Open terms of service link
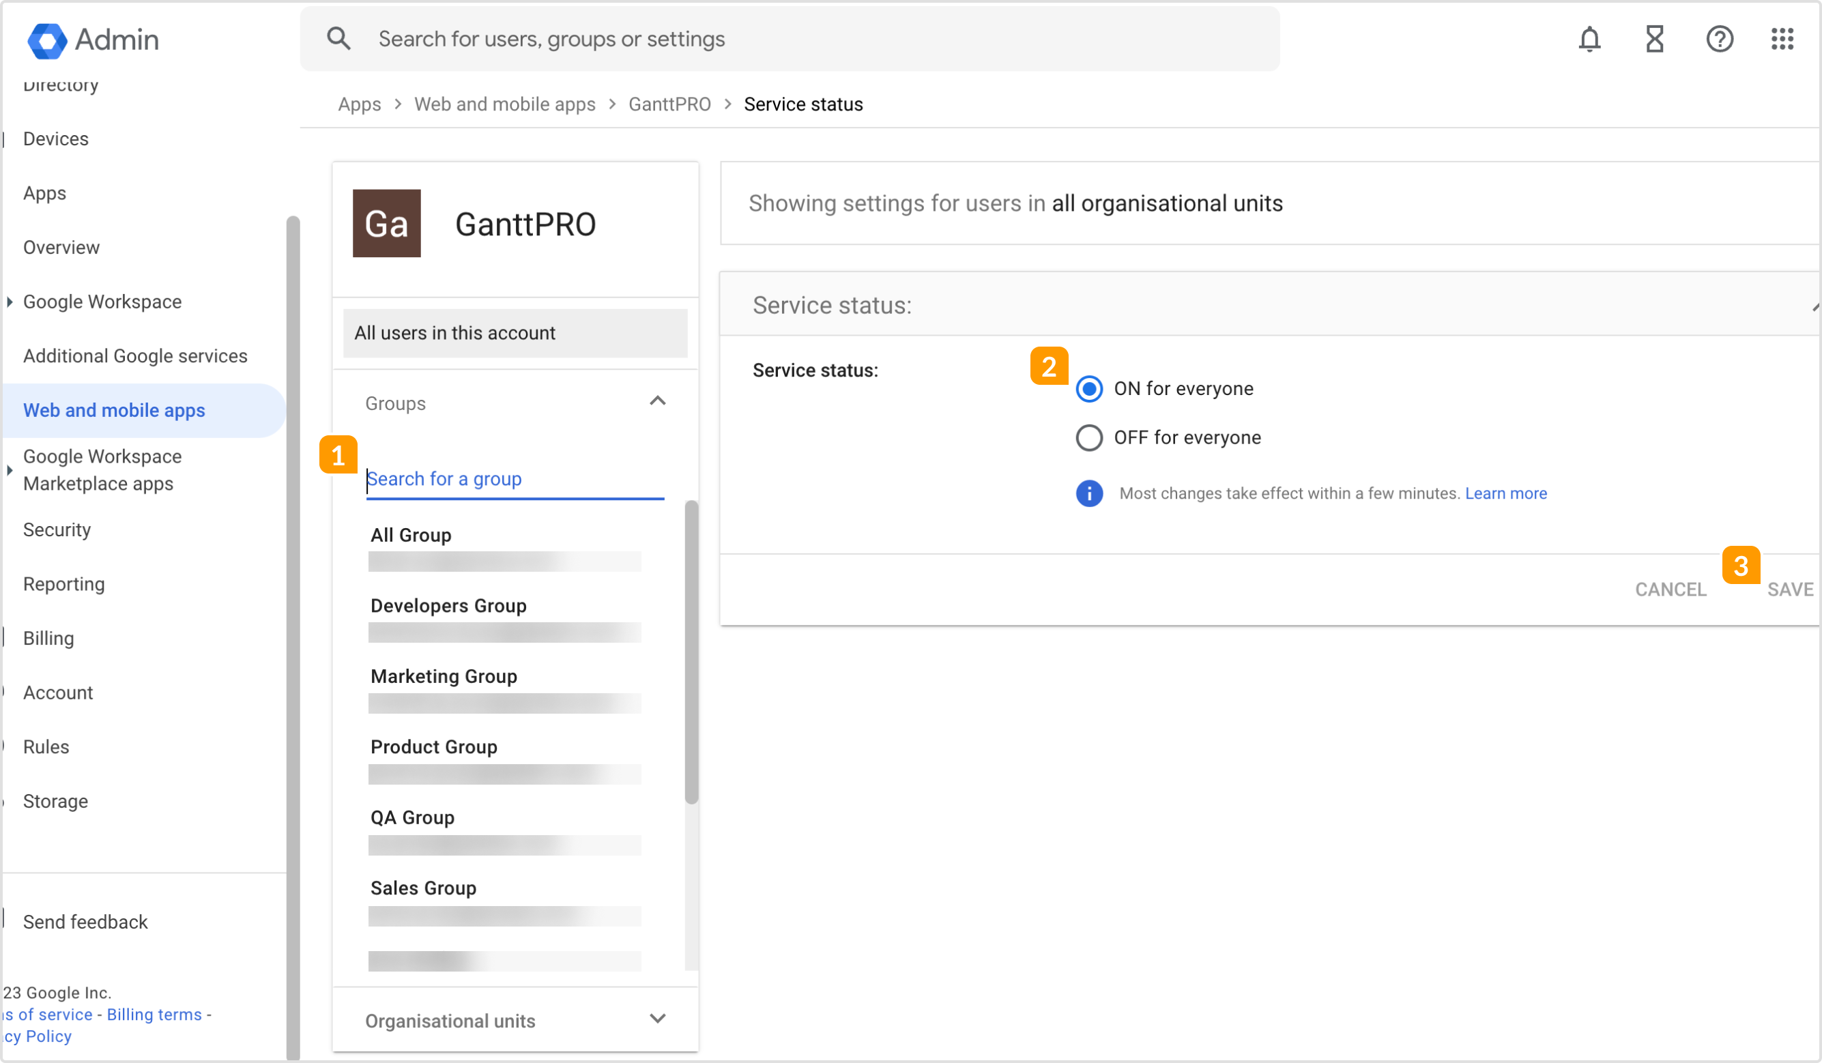 (48, 1015)
